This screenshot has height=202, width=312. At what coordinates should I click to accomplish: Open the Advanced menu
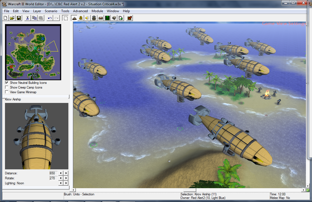click(80, 11)
